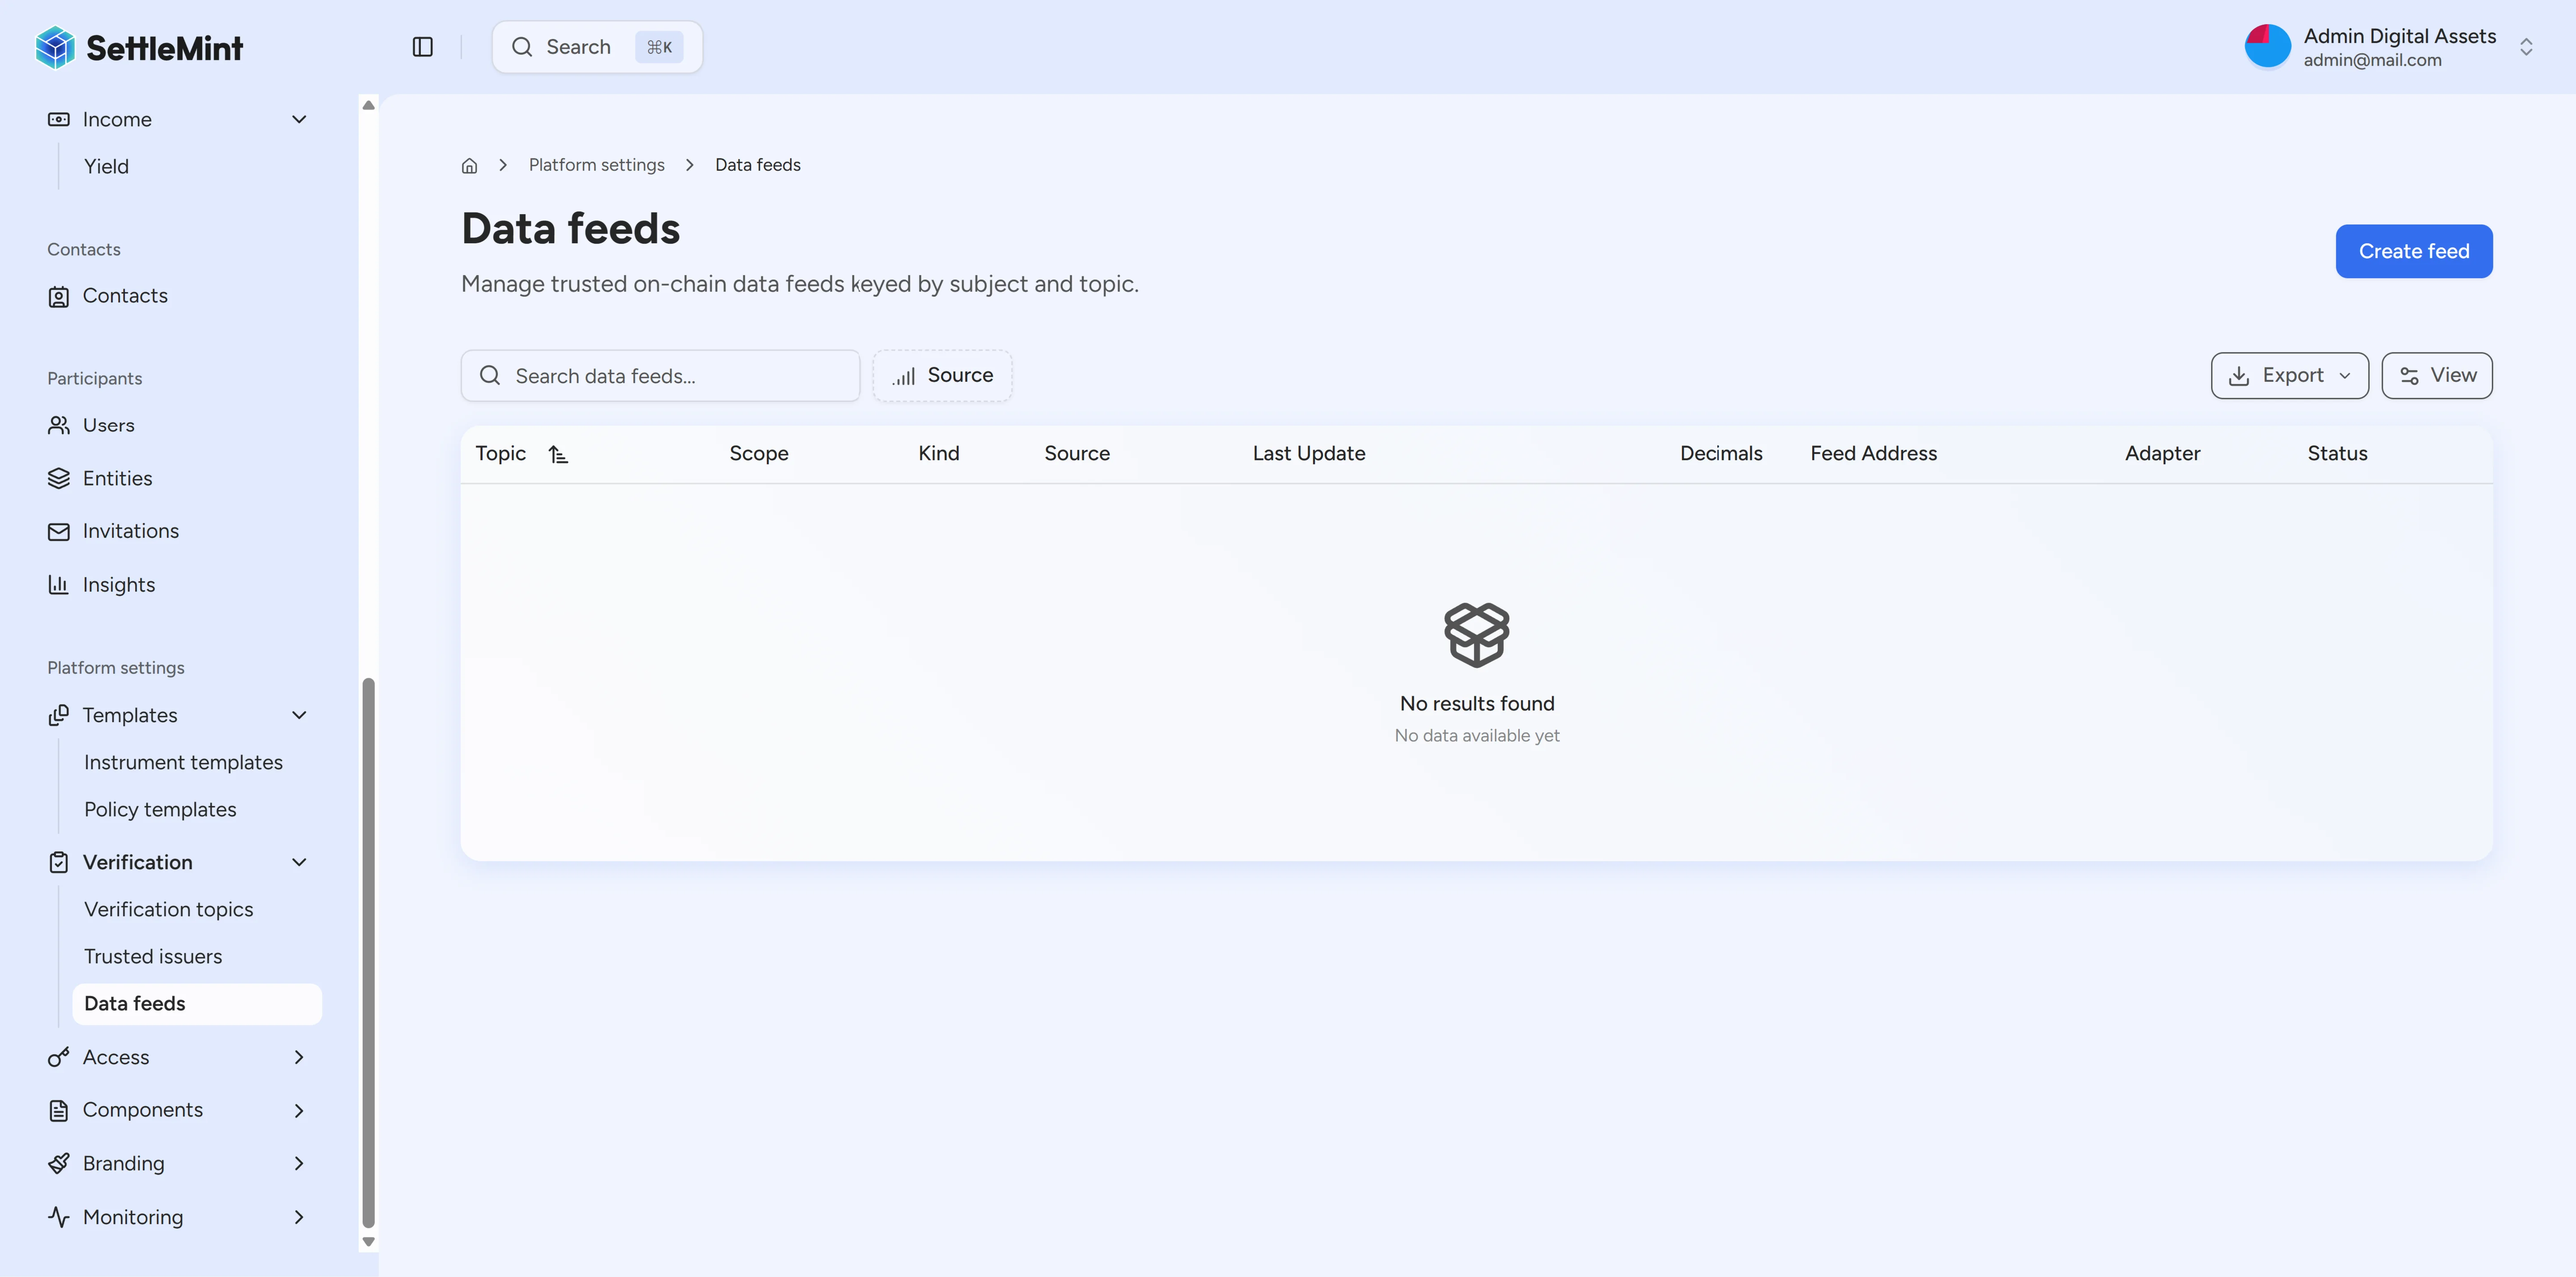The image size is (2576, 1277).
Task: Open Insights via the chart icon
Action: (59, 585)
